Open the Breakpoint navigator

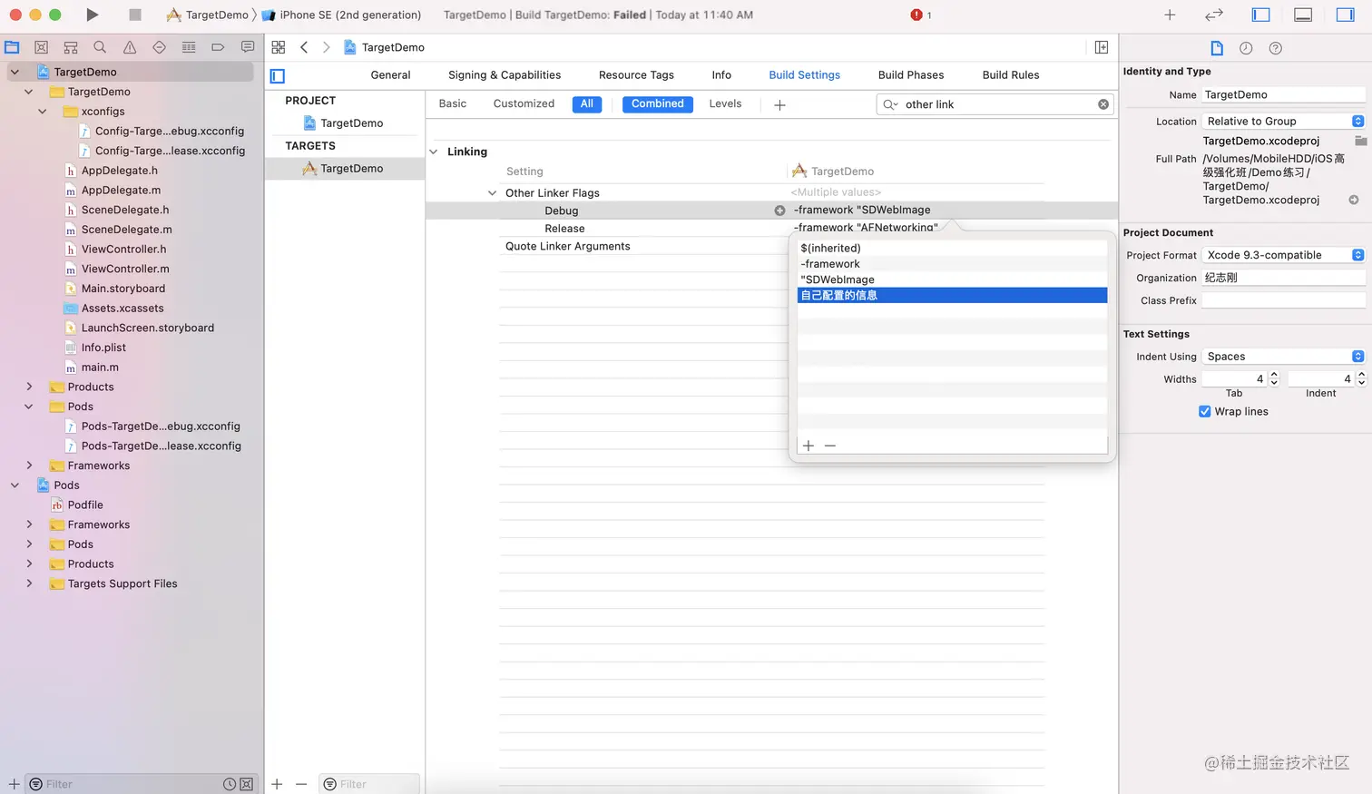pos(218,47)
